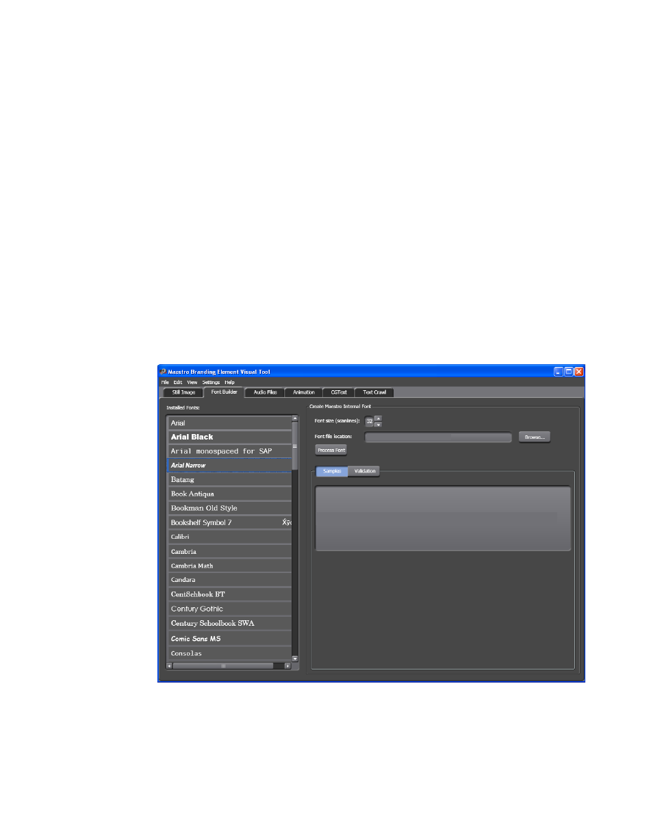Click font list scroll up arrow
The height and width of the screenshot is (840, 653).
[x=295, y=418]
